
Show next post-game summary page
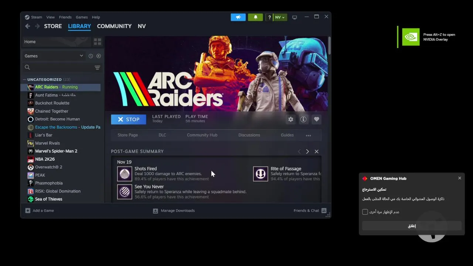(307, 151)
